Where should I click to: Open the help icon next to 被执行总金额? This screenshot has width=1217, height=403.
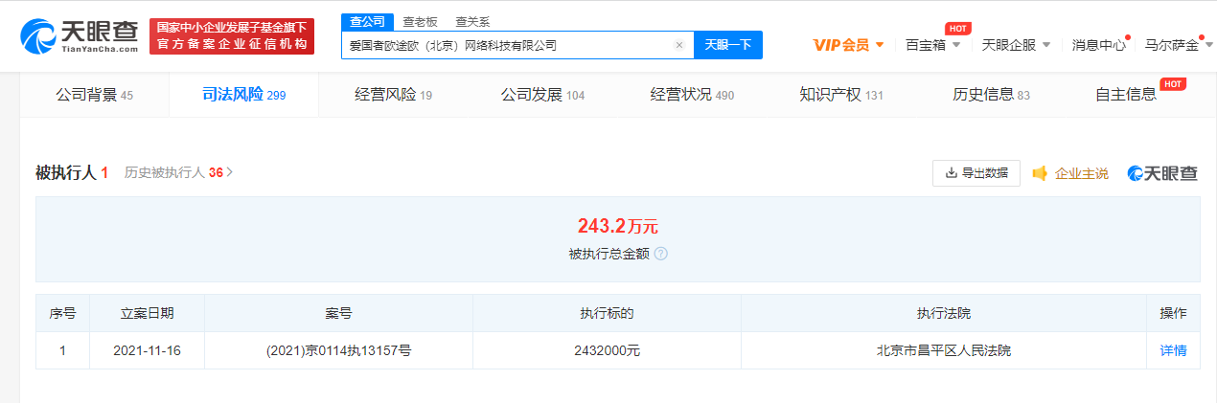pyautogui.click(x=661, y=255)
